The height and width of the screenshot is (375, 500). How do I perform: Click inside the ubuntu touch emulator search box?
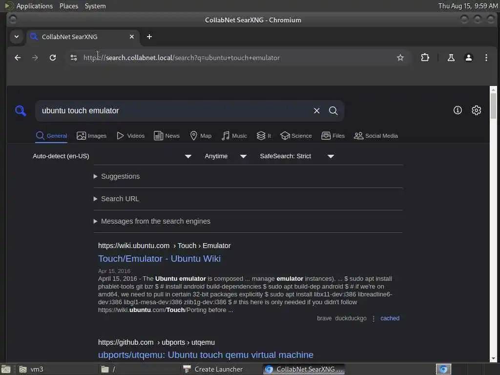(x=174, y=111)
